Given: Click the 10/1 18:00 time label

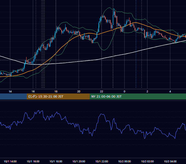Looking at the screenshot, I should (56, 161).
